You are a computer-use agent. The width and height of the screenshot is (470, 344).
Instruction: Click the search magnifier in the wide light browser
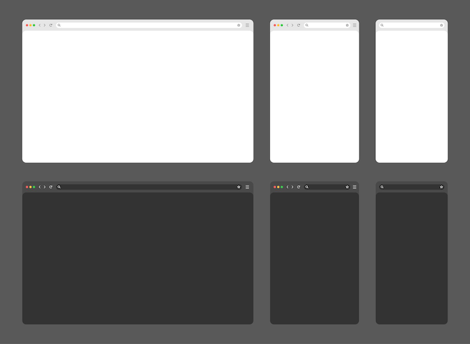point(59,25)
